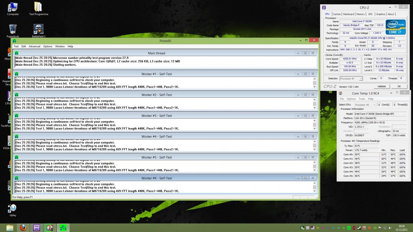Open the Tools menu in Core Temp
413x232 pixels.
[362, 99]
